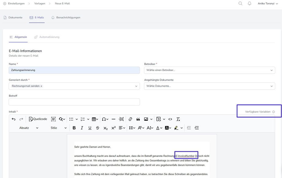The height and width of the screenshot is (178, 282).
Task: Toggle underline formatting
Action: [90, 128]
